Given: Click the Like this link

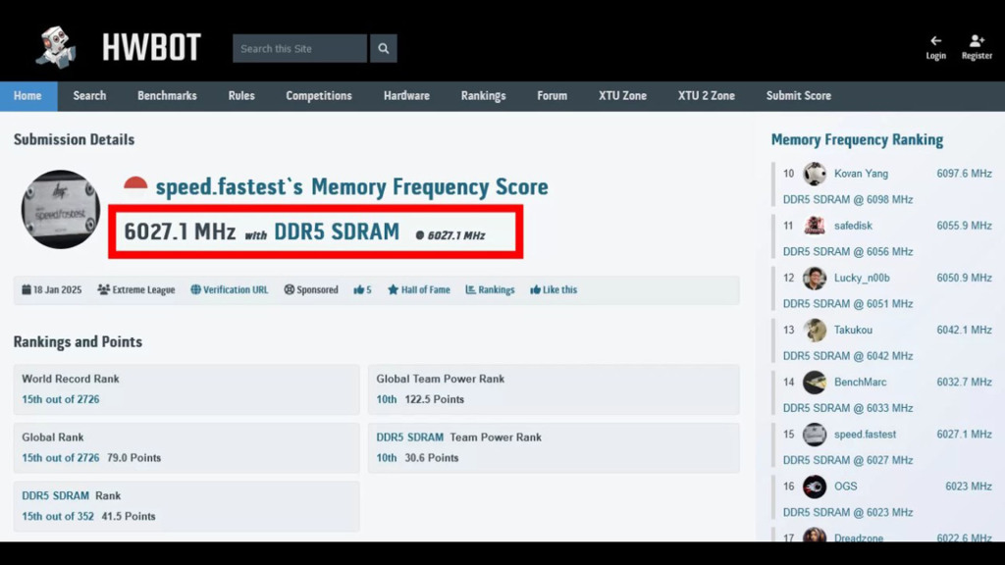Looking at the screenshot, I should pyautogui.click(x=559, y=289).
